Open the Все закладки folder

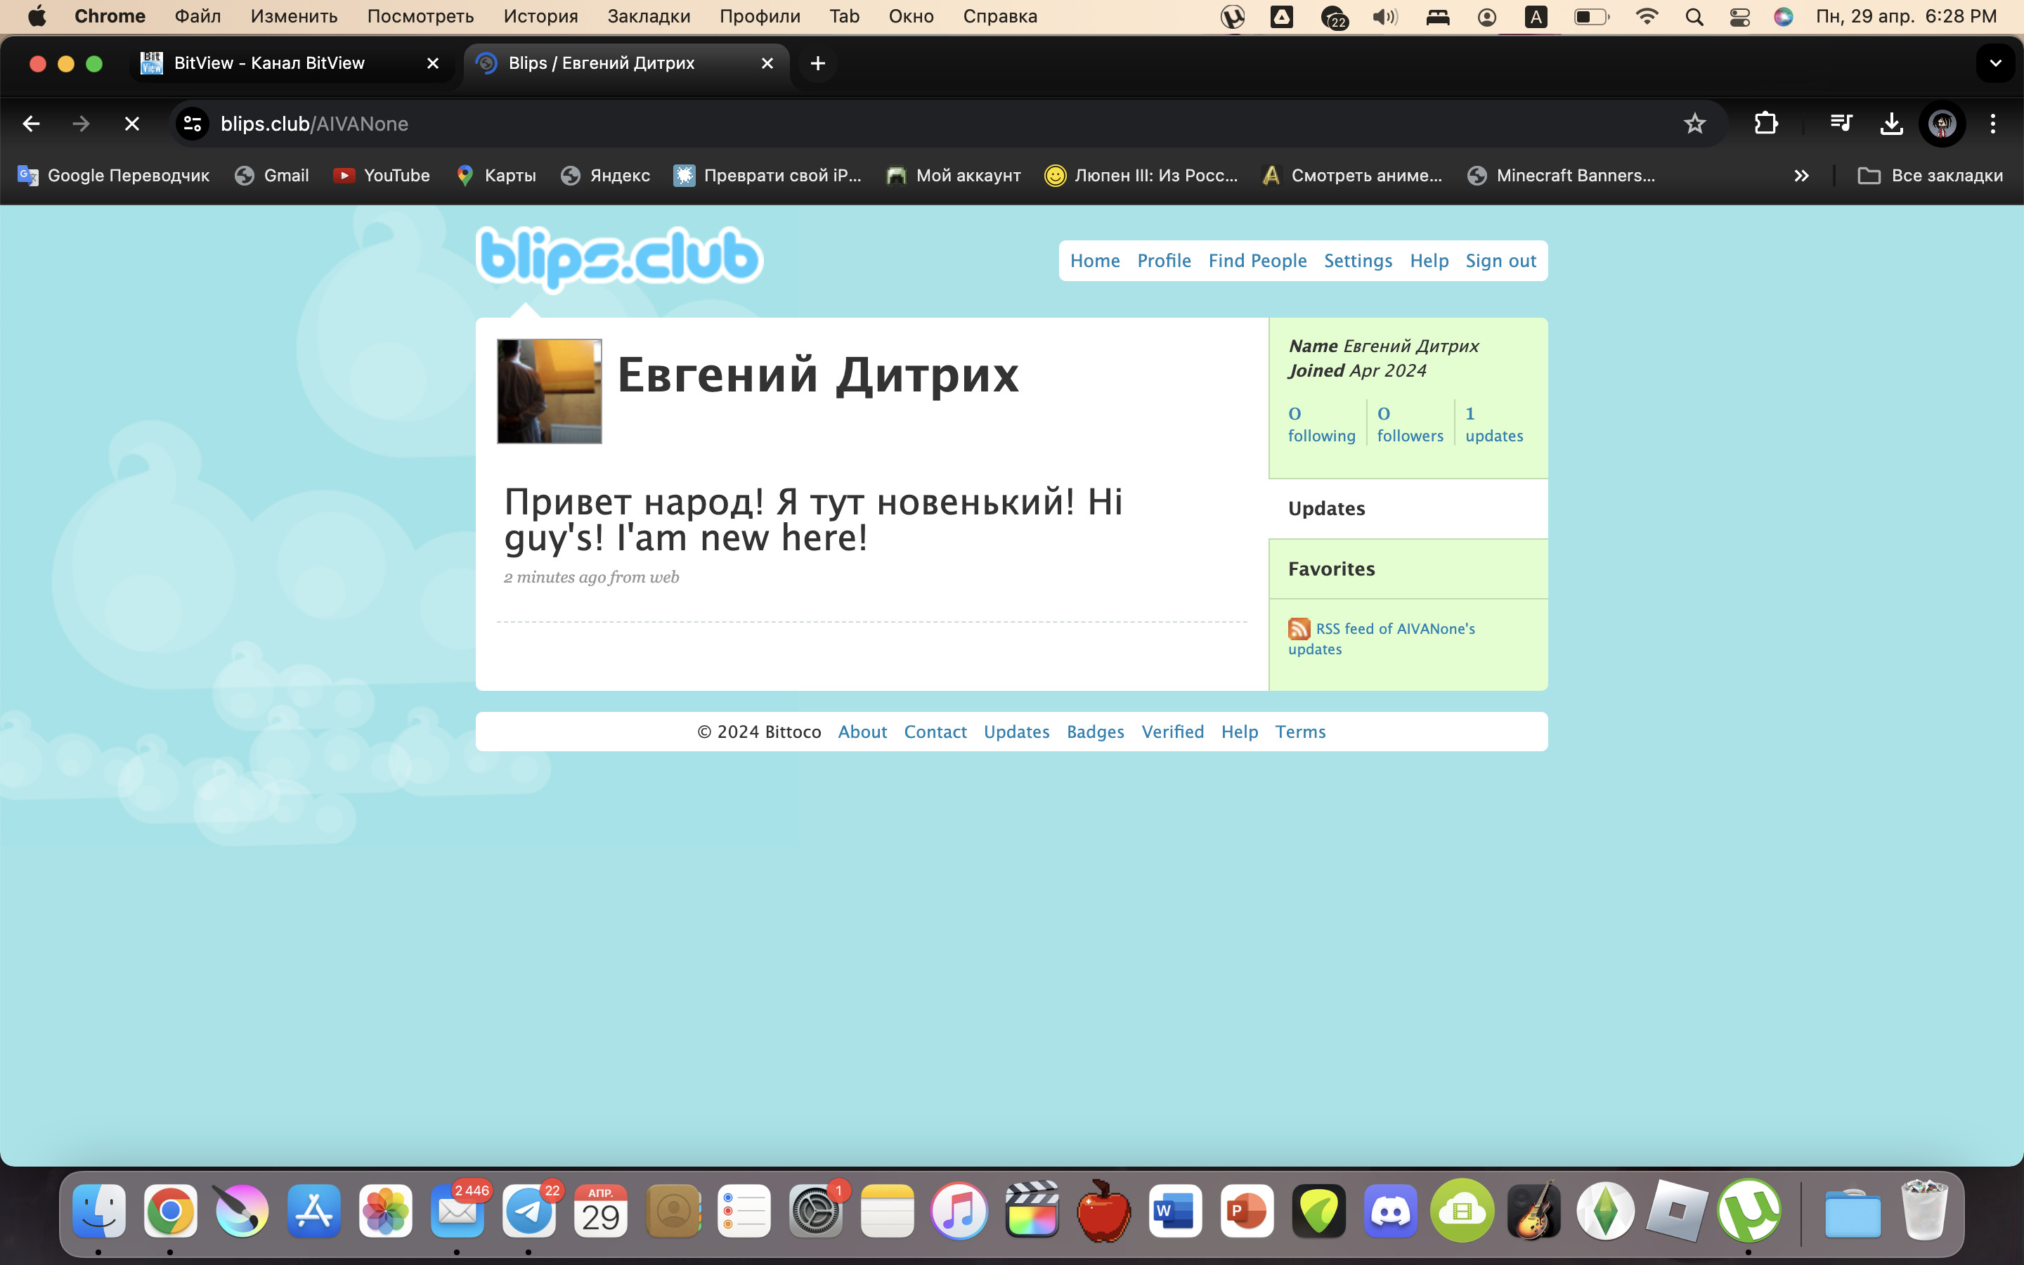pyautogui.click(x=1931, y=176)
